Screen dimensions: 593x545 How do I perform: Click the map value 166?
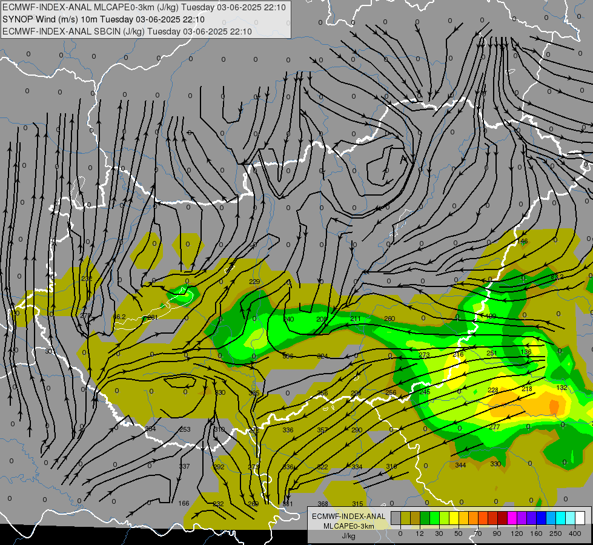[184, 503]
